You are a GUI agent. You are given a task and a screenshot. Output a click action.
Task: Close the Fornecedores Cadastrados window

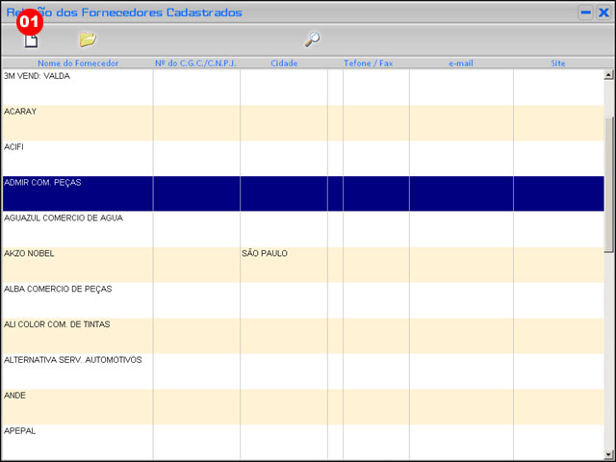click(603, 13)
